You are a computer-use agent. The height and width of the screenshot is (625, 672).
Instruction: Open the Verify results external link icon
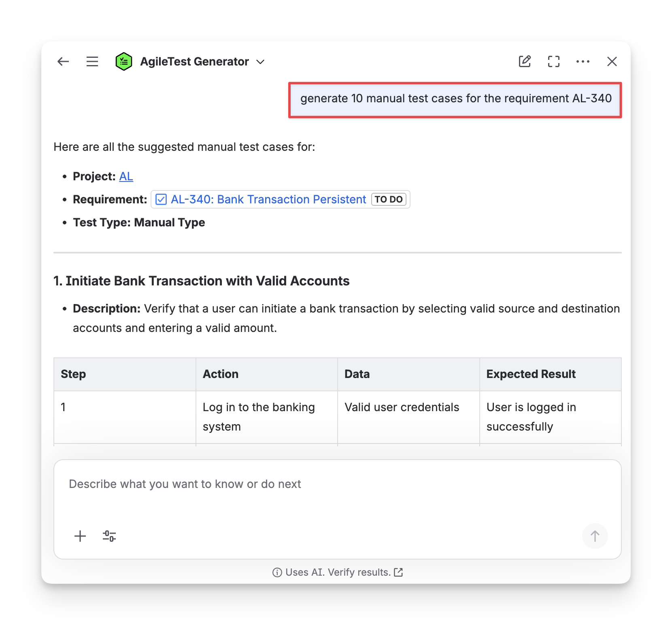click(x=399, y=572)
